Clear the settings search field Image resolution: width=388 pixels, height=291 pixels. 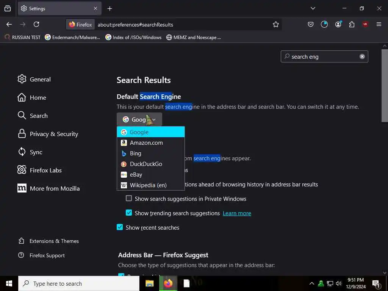click(362, 56)
